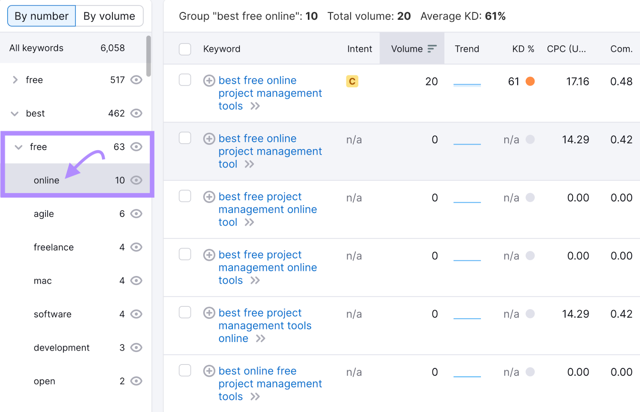Toggle visibility of the "agile" subgroup
The image size is (640, 412).
click(x=136, y=214)
